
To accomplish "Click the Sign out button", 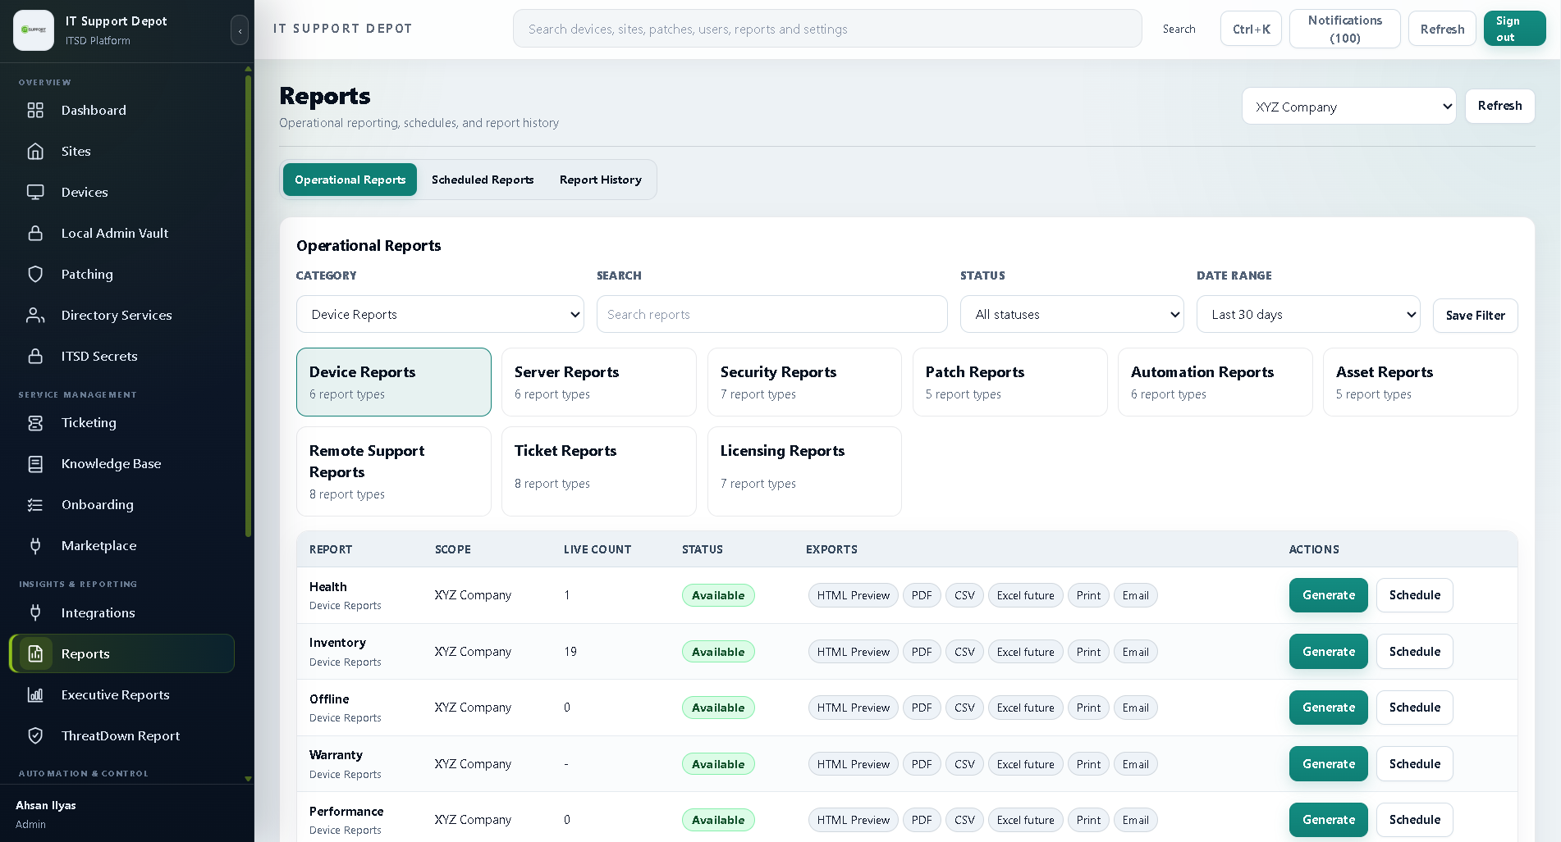I will (x=1514, y=29).
